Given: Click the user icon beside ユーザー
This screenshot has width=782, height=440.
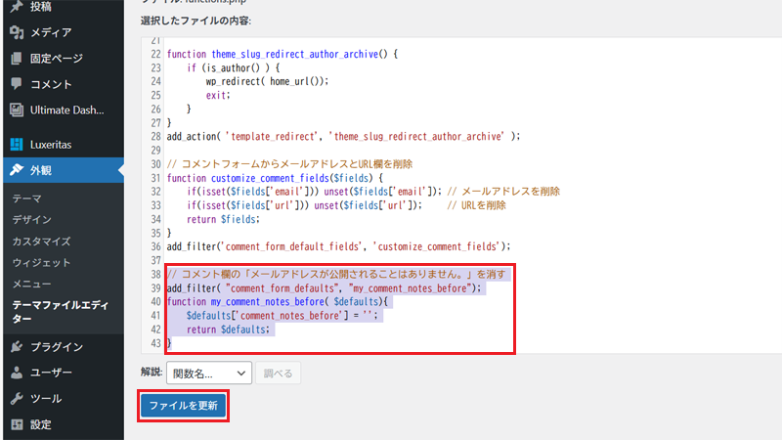Looking at the screenshot, I should pos(17,373).
